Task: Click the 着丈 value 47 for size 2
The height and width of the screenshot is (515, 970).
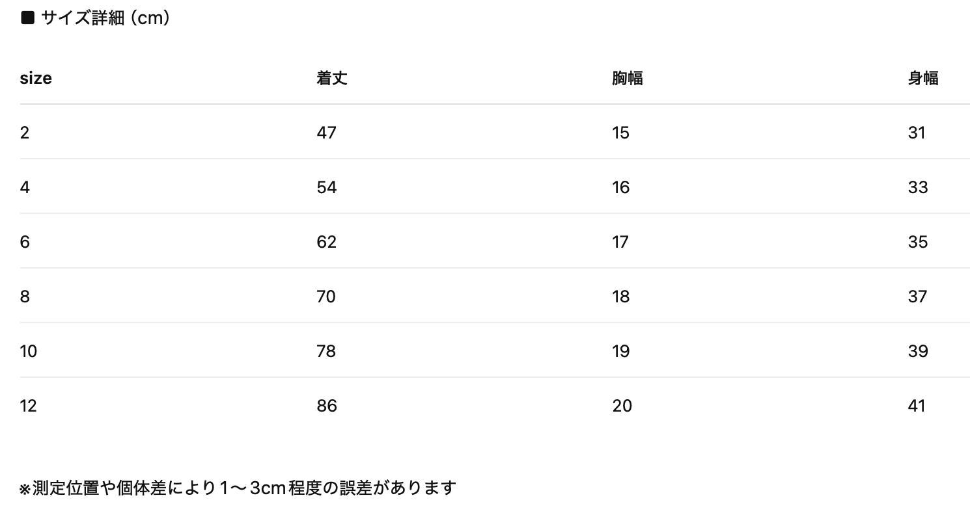Action: click(x=327, y=133)
